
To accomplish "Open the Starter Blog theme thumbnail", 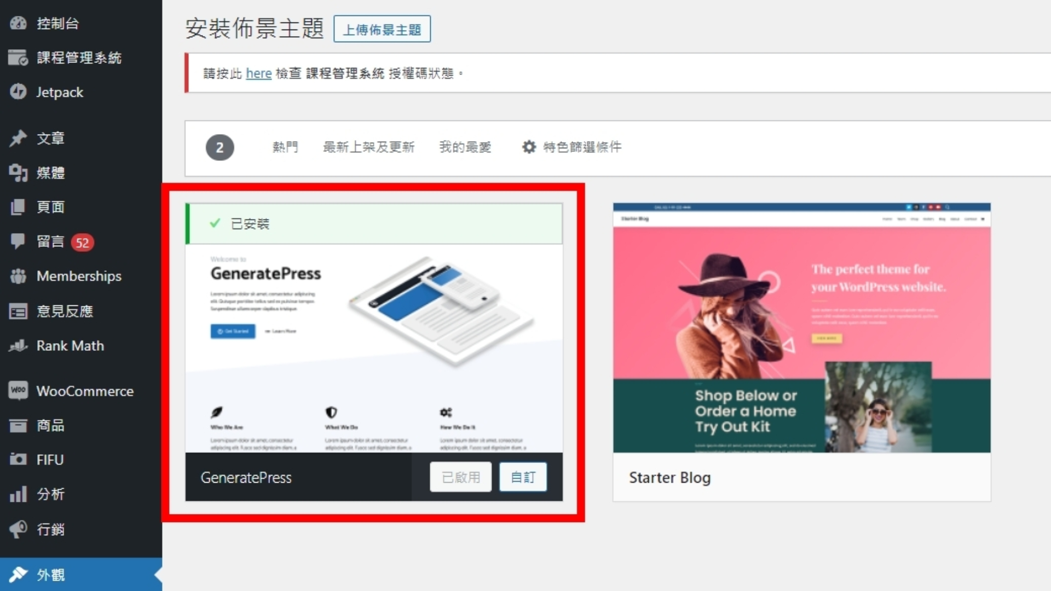I will [802, 328].
